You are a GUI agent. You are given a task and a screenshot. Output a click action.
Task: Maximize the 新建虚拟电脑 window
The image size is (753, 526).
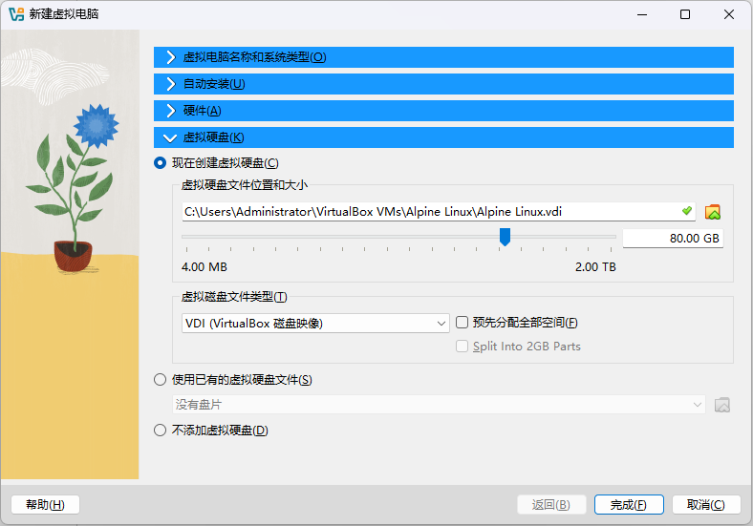[685, 14]
